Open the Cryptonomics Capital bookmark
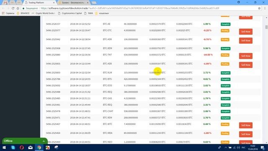The height and width of the screenshot is (151, 268). [70, 13]
